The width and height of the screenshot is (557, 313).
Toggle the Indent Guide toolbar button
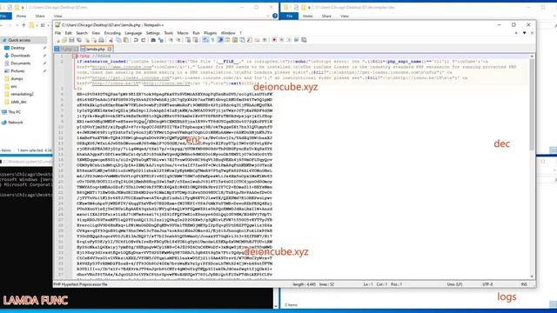pos(220,40)
